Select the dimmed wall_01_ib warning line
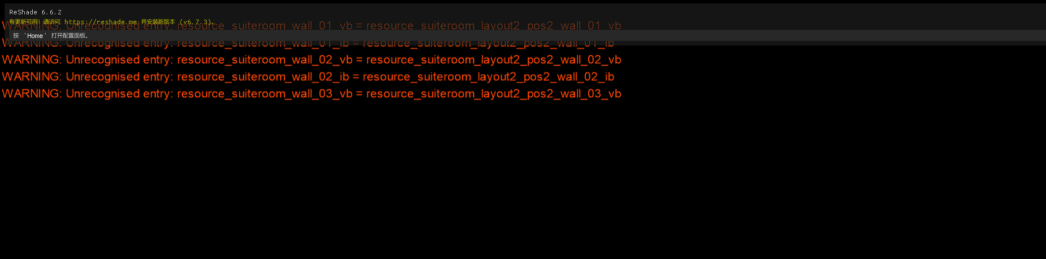Image resolution: width=1046 pixels, height=259 pixels. pyautogui.click(x=308, y=43)
